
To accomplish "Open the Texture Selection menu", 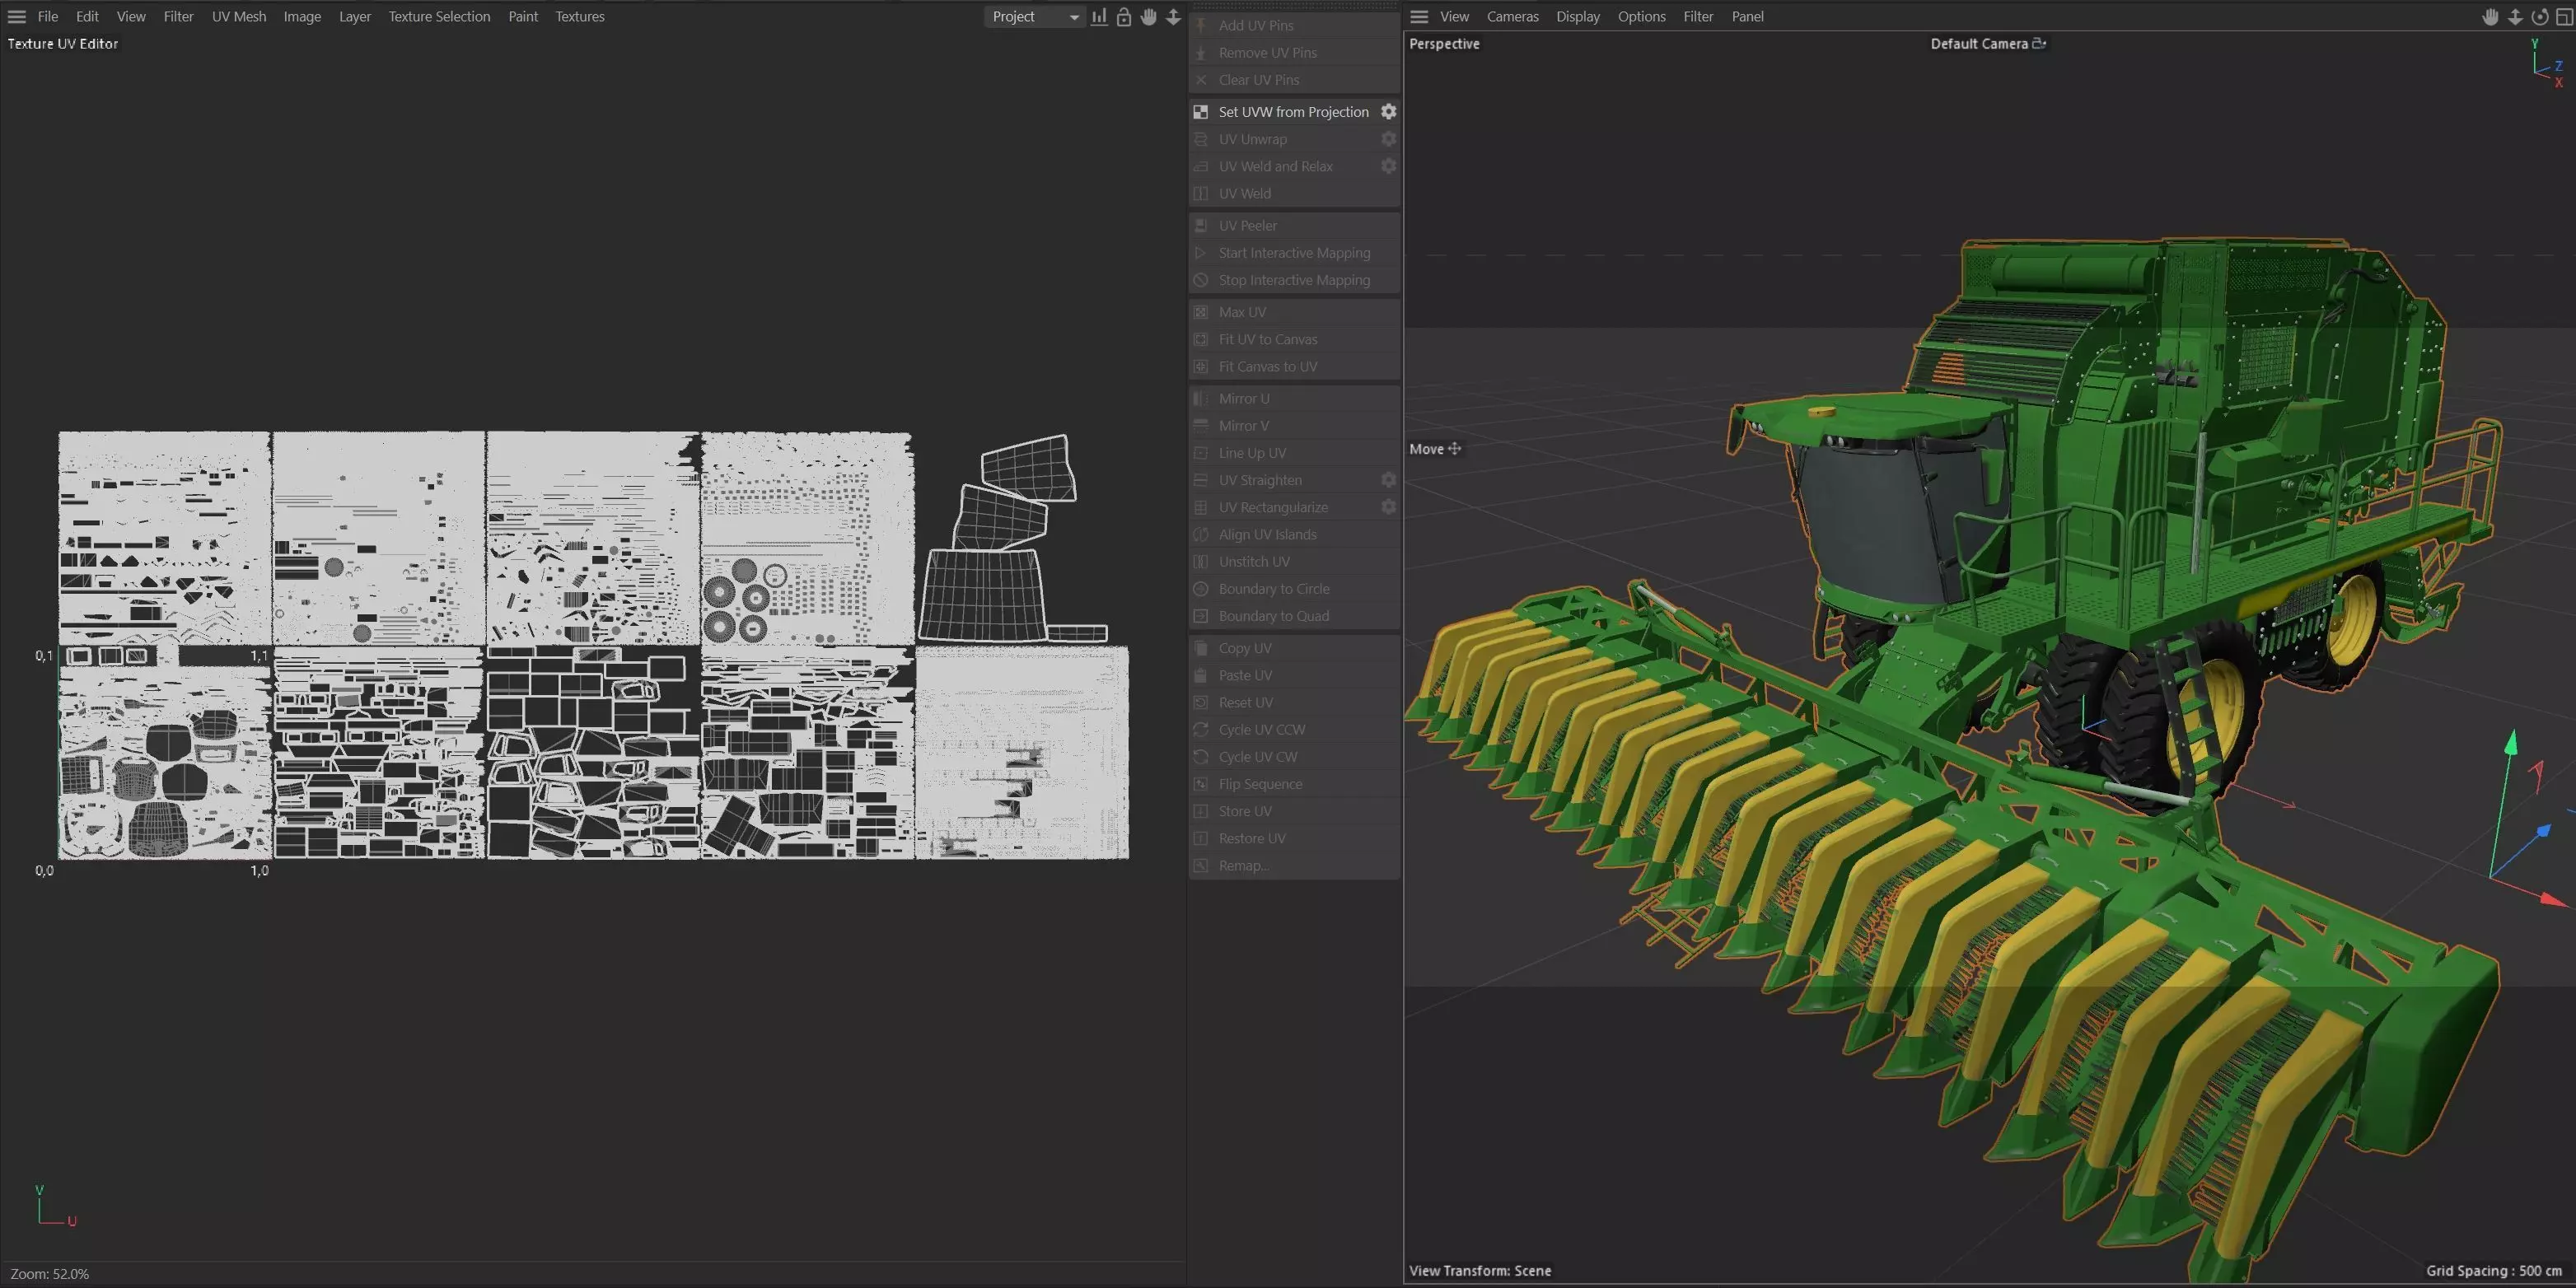I will (x=439, y=16).
